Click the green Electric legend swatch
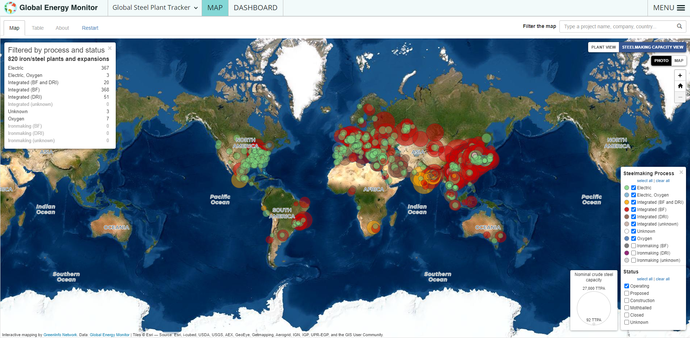This screenshot has height=338, width=690. (x=627, y=188)
